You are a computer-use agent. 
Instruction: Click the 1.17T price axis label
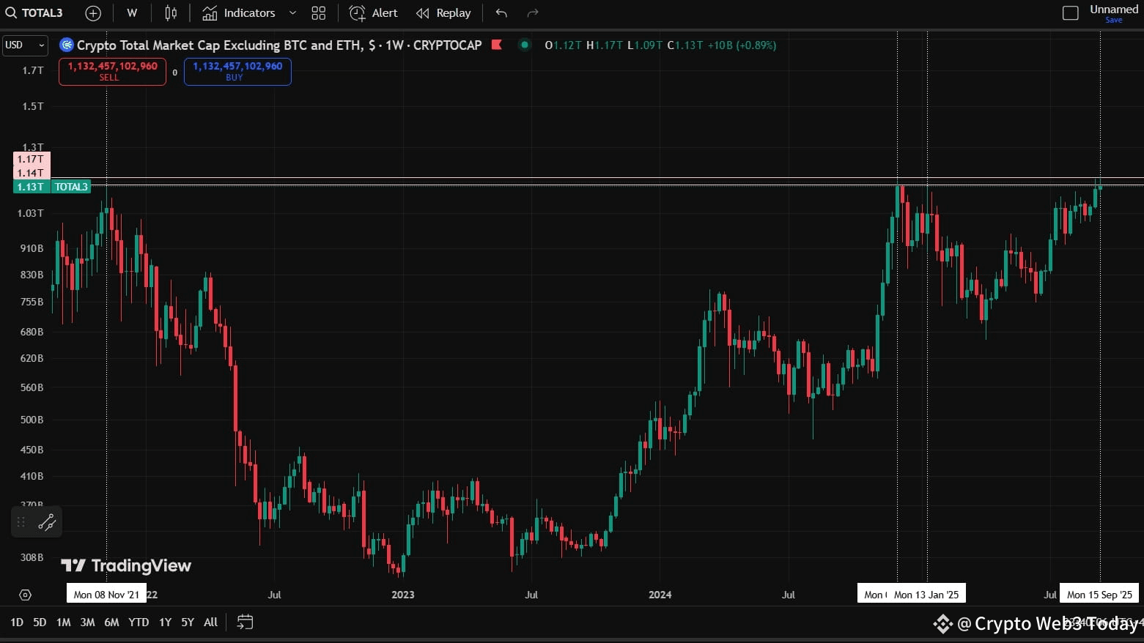pyautogui.click(x=32, y=159)
